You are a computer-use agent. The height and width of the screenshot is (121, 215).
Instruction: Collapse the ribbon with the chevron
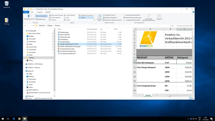[x=191, y=12]
